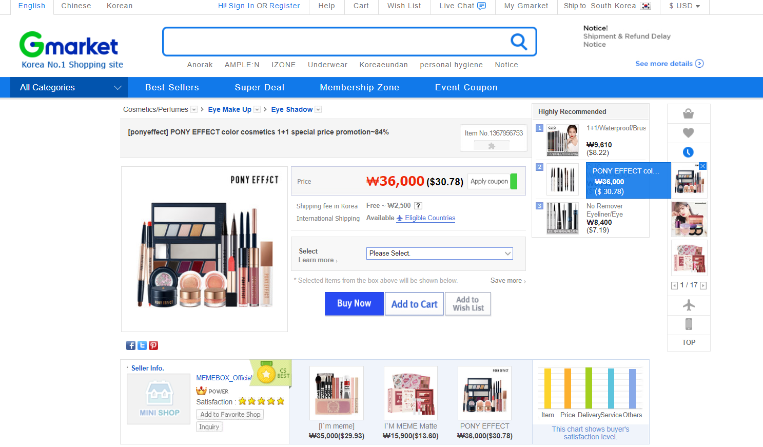Click the search magnifier icon
Screen dimensions: 763x447
(x=519, y=42)
